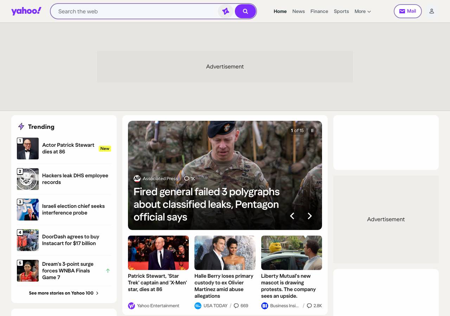Screen dimensions: 450x316
Task: Go to previous carousel story
Action: click(x=292, y=216)
